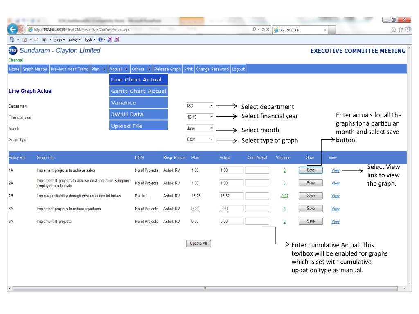The width and height of the screenshot is (419, 314).
Task: Select Gantt Chart Actual from Actual submenu
Action: click(138, 91)
